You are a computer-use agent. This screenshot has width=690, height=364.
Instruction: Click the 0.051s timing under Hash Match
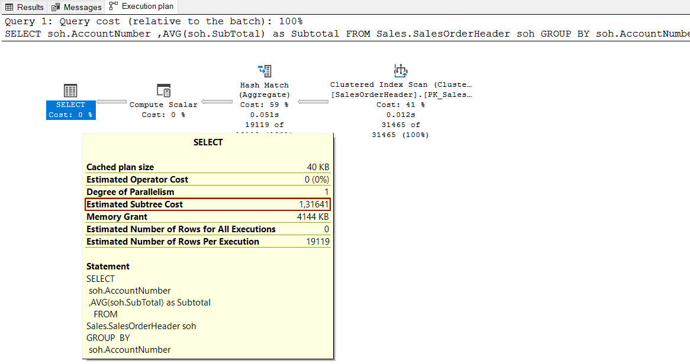(x=265, y=115)
